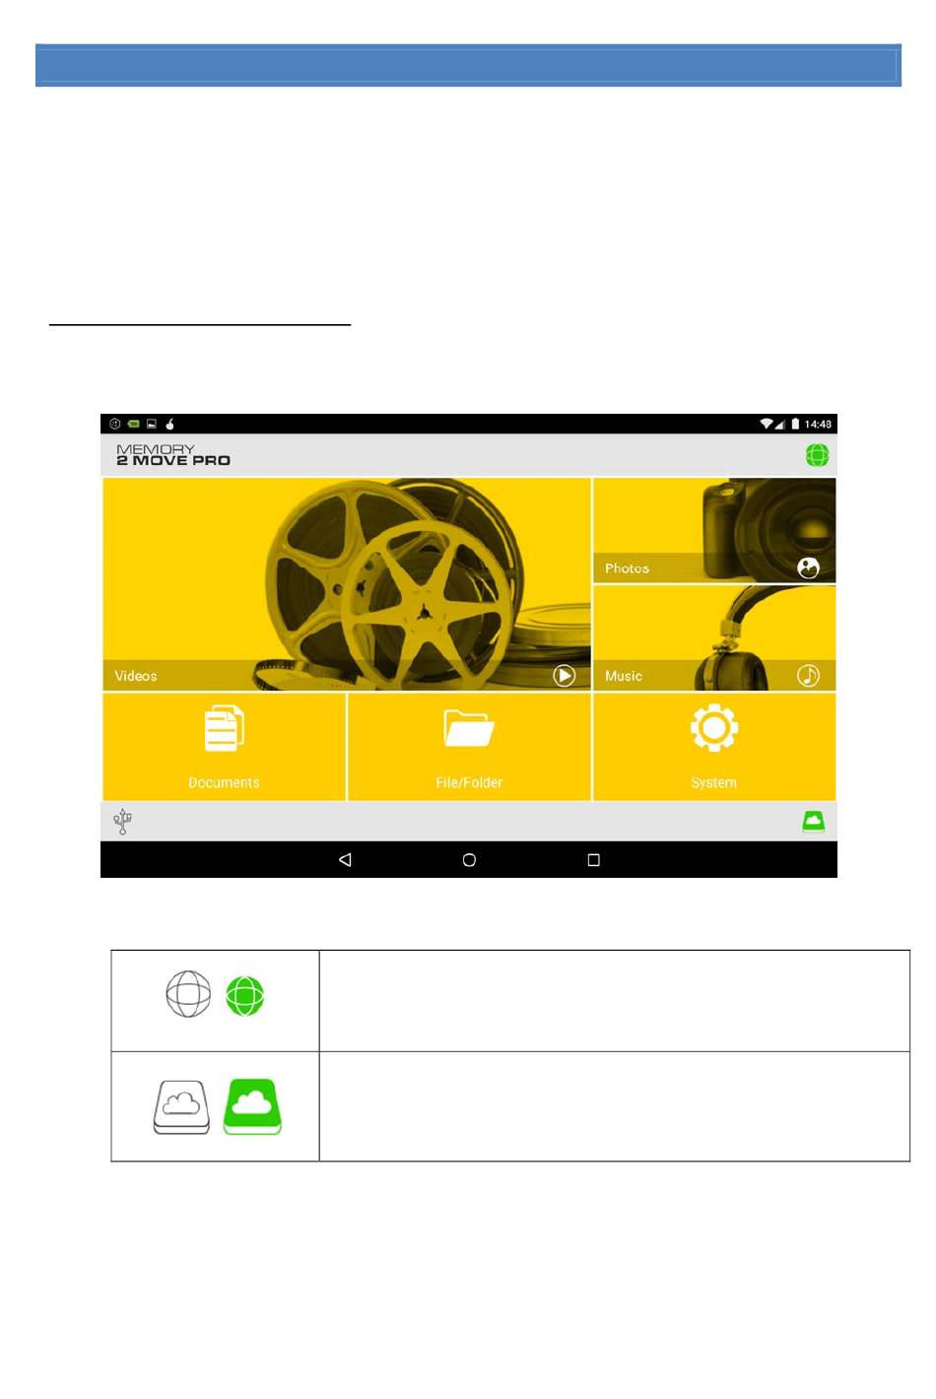Click the gray outline globe icon in table
936x1399 pixels.
point(188,995)
